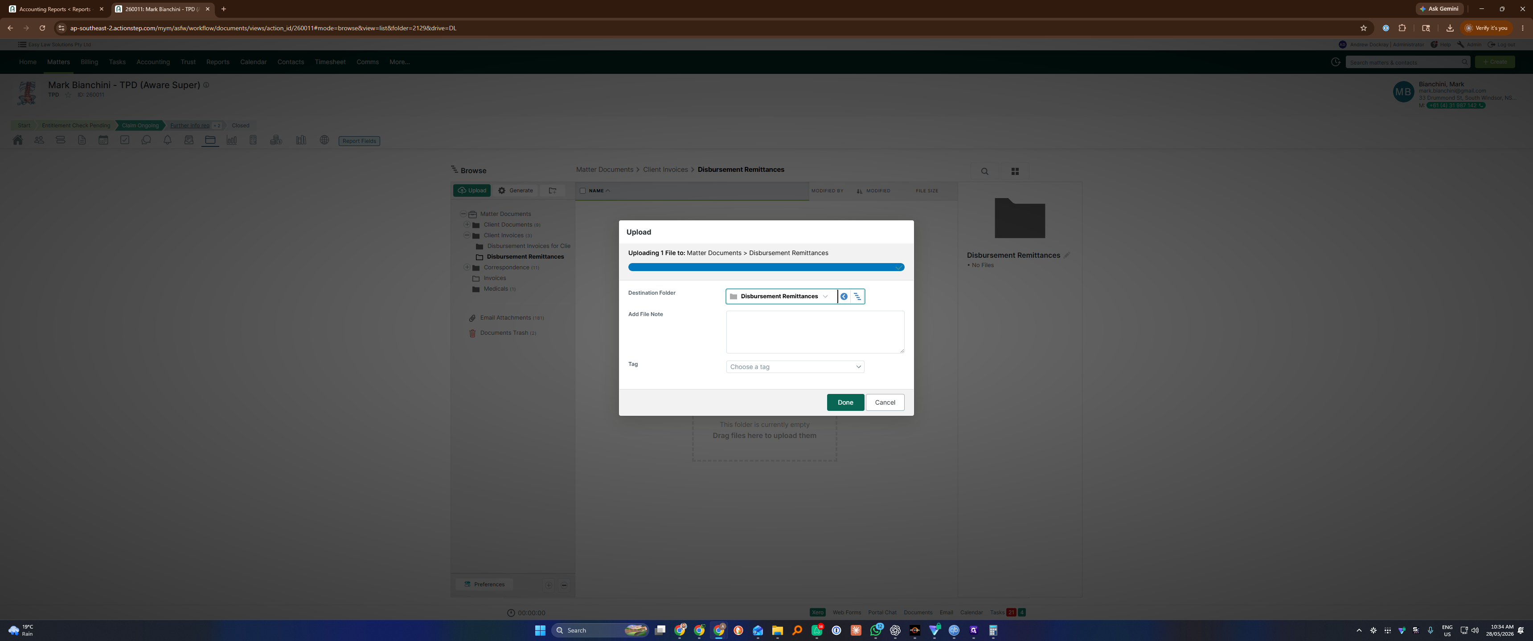This screenshot has width=1533, height=641.
Task: Open the Trust menu
Action: pos(188,62)
